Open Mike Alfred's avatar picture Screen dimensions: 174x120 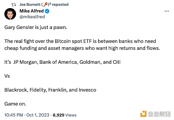(10, 14)
